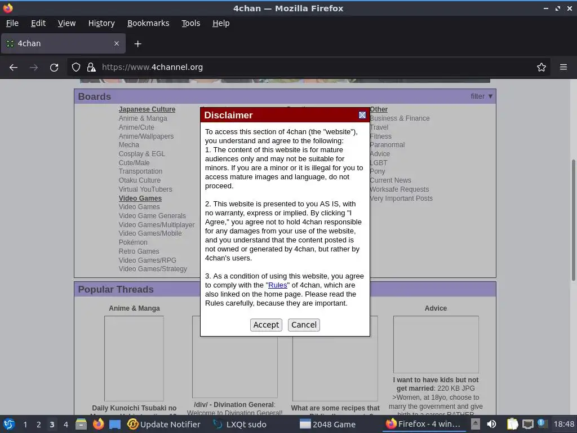Open the Mecha board link
577x433 pixels.
(x=129, y=145)
